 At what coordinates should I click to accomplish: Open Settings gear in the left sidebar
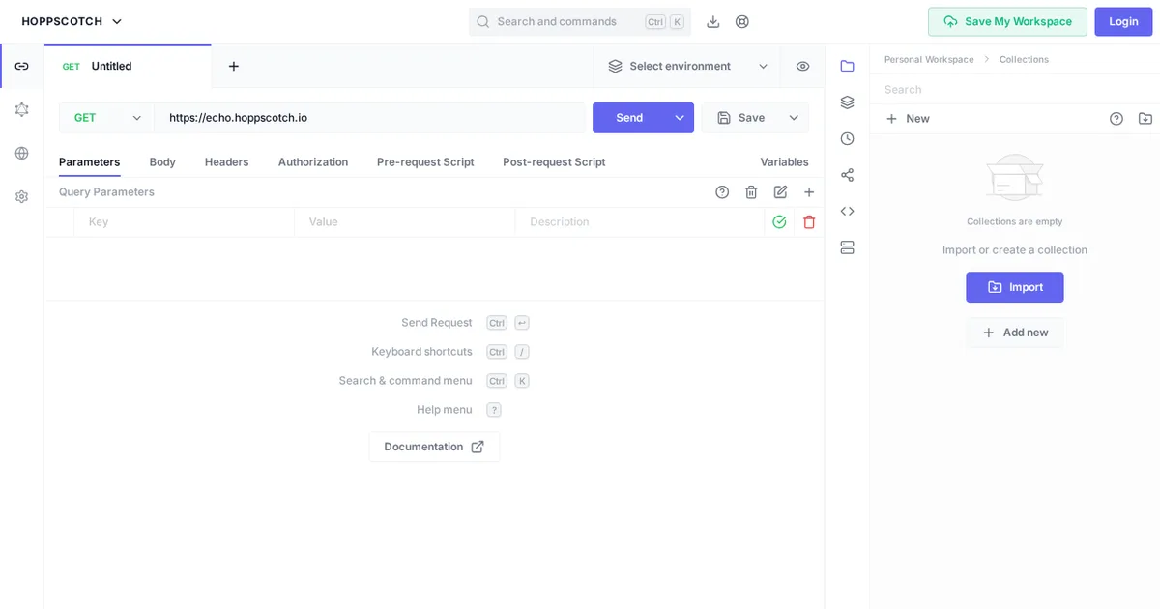click(21, 196)
